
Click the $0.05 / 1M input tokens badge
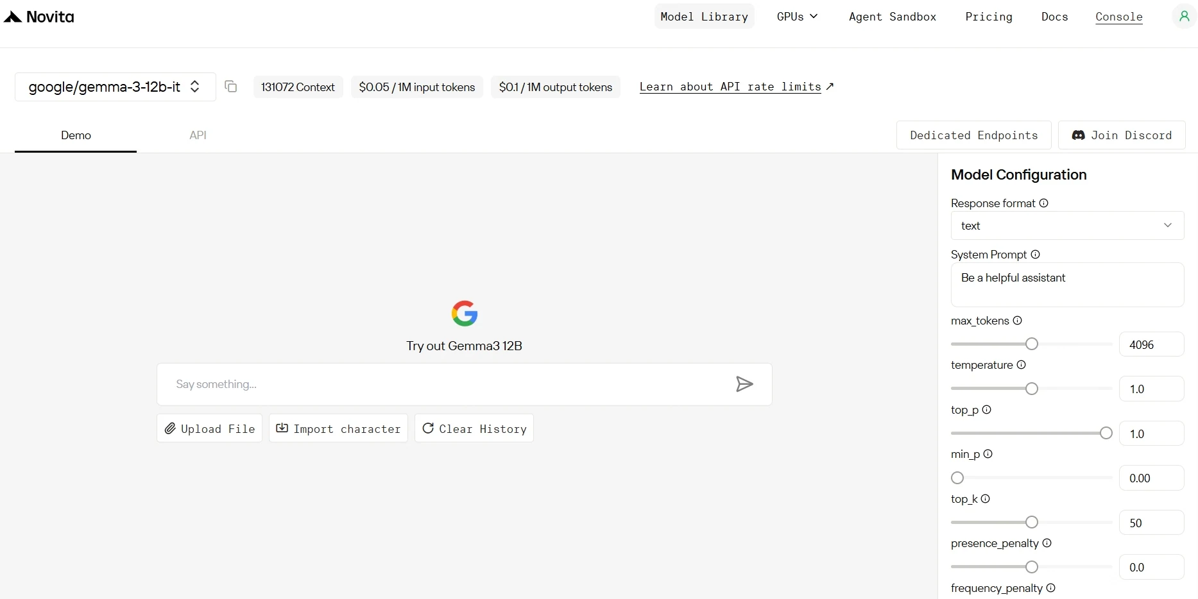pos(416,87)
